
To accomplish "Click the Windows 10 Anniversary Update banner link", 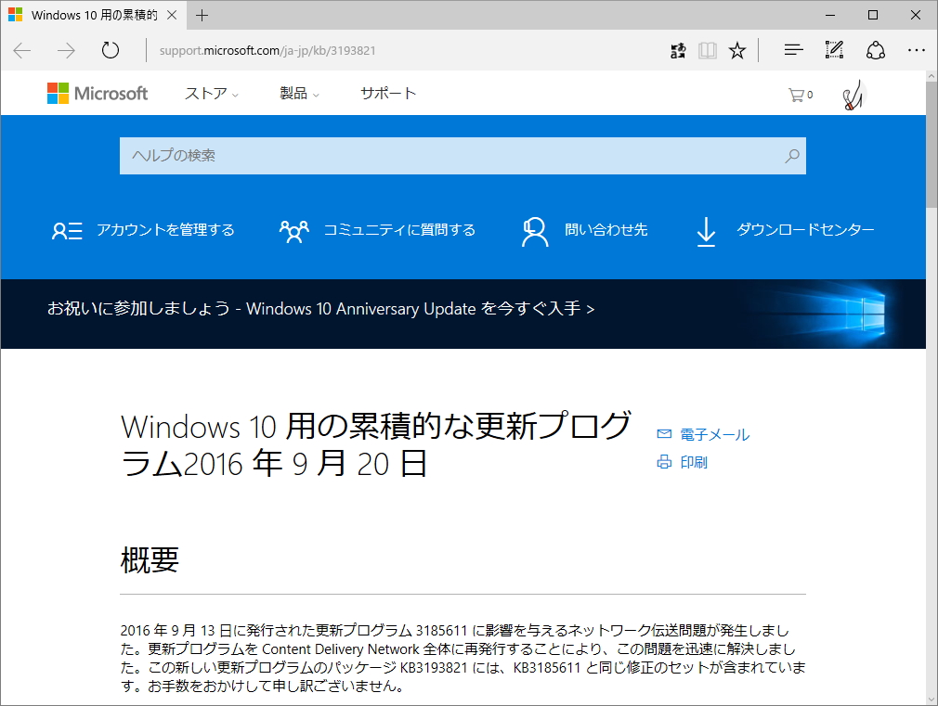I will coord(320,308).
